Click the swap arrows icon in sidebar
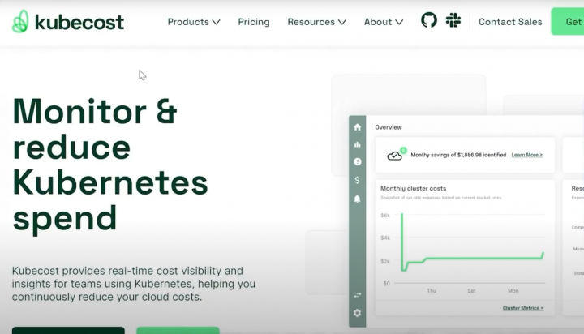The image size is (584, 334). [x=357, y=295]
